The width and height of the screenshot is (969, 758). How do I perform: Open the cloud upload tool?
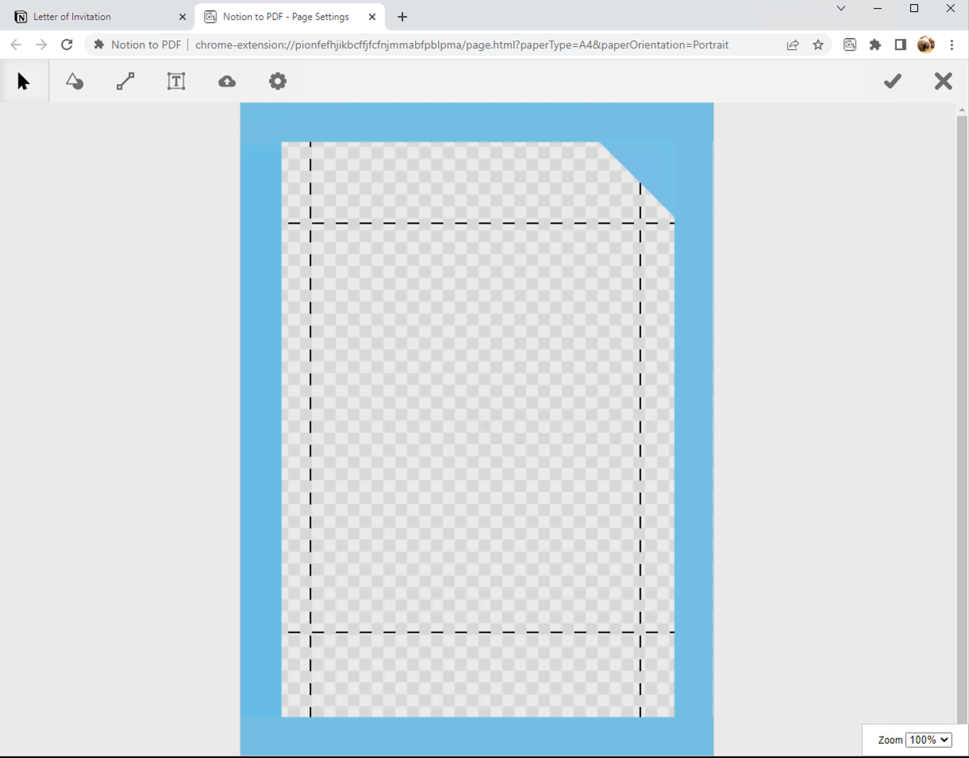[227, 80]
